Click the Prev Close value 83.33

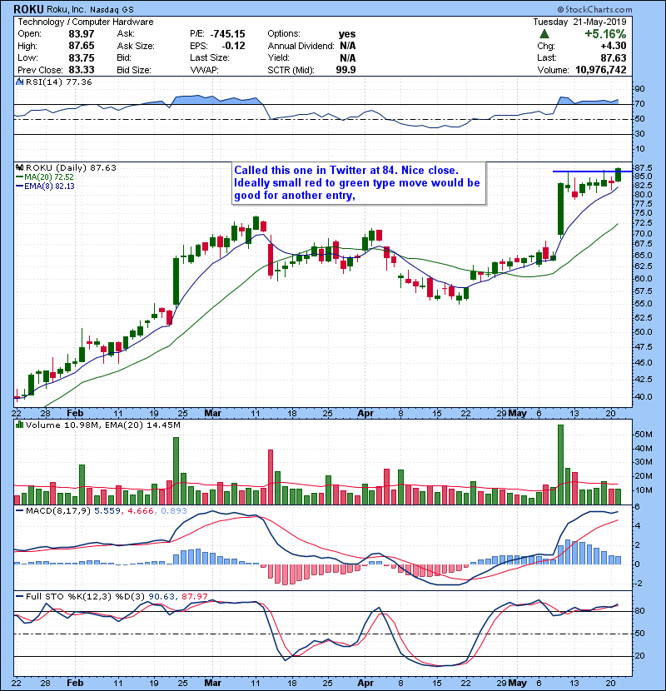point(82,70)
